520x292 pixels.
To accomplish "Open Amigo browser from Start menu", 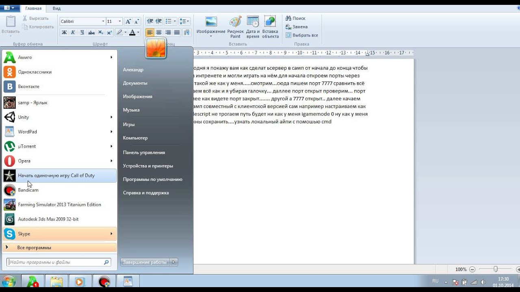I will point(60,57).
